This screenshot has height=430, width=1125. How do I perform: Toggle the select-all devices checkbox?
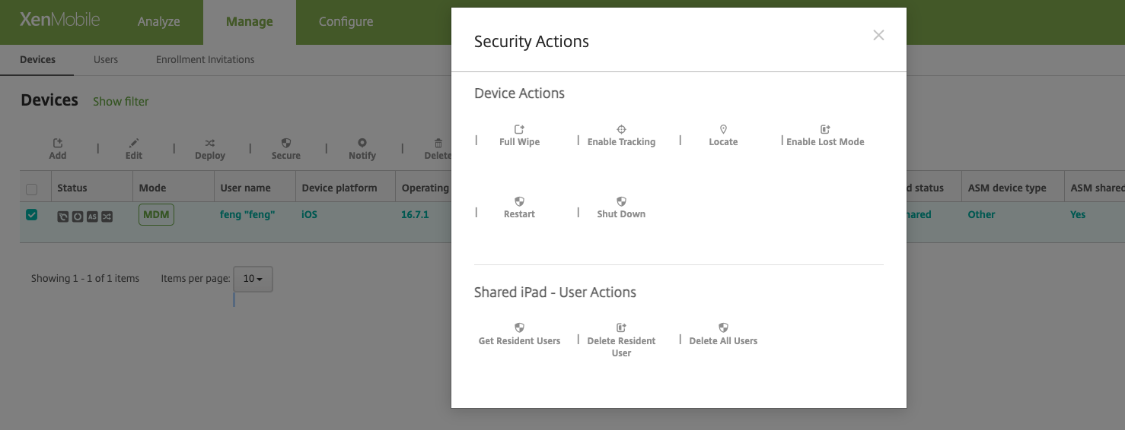click(31, 188)
